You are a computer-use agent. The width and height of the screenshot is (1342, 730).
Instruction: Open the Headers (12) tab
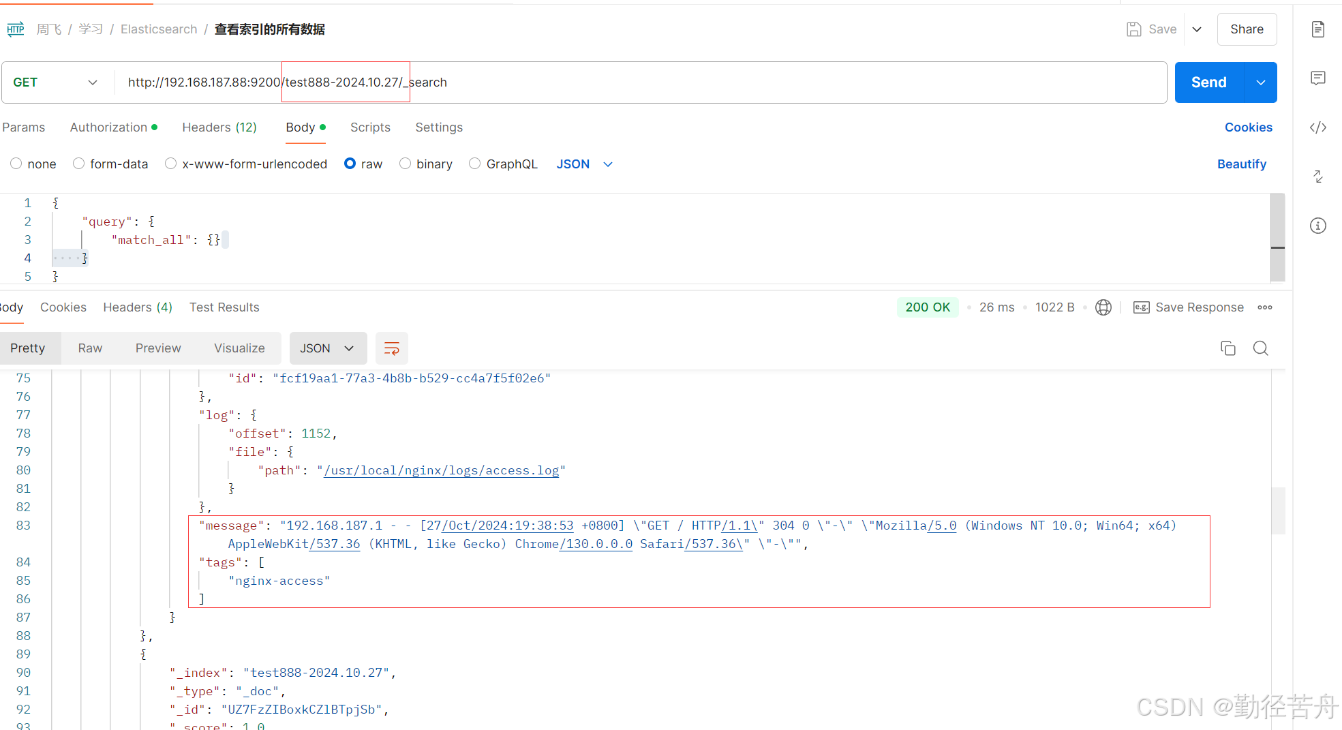pos(219,127)
